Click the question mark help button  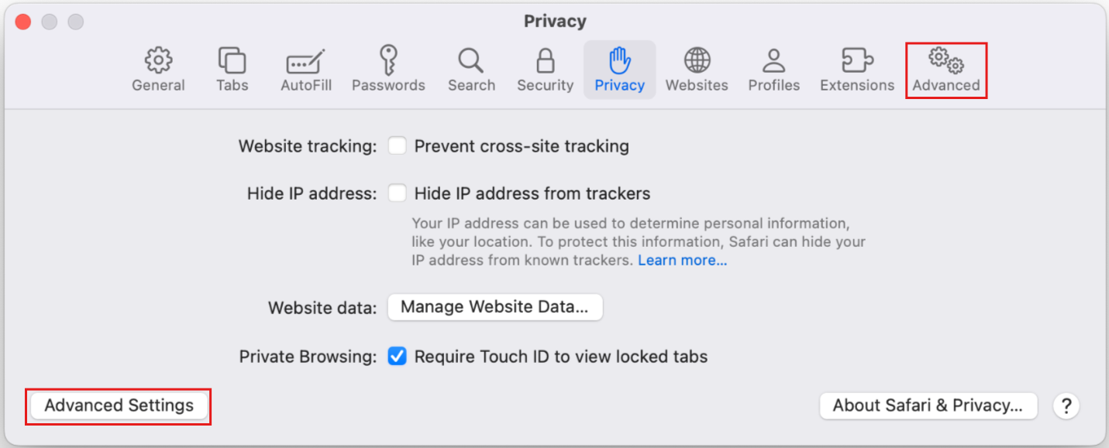point(1066,405)
